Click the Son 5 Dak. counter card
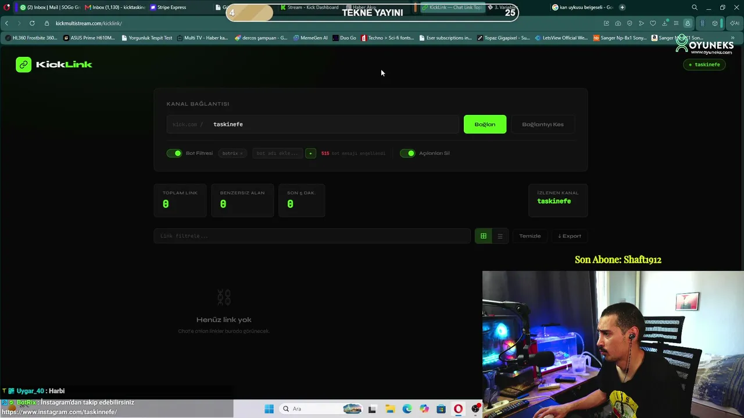Viewport: 744px width, 418px height. [302, 200]
